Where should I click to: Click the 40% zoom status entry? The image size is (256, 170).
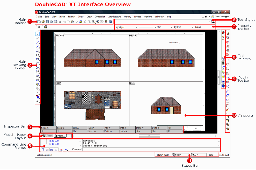tap(211, 155)
